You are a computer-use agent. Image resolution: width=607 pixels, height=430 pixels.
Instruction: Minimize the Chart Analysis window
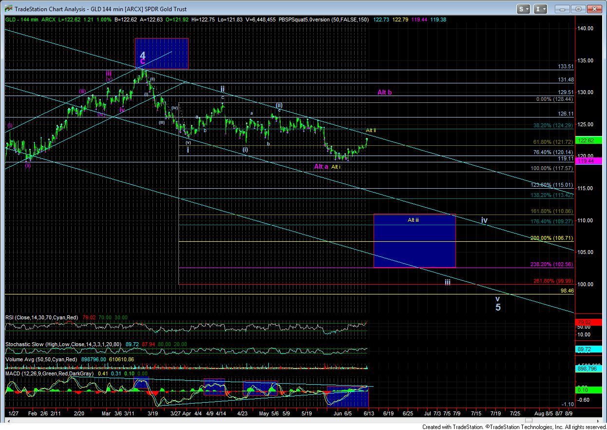[563, 9]
